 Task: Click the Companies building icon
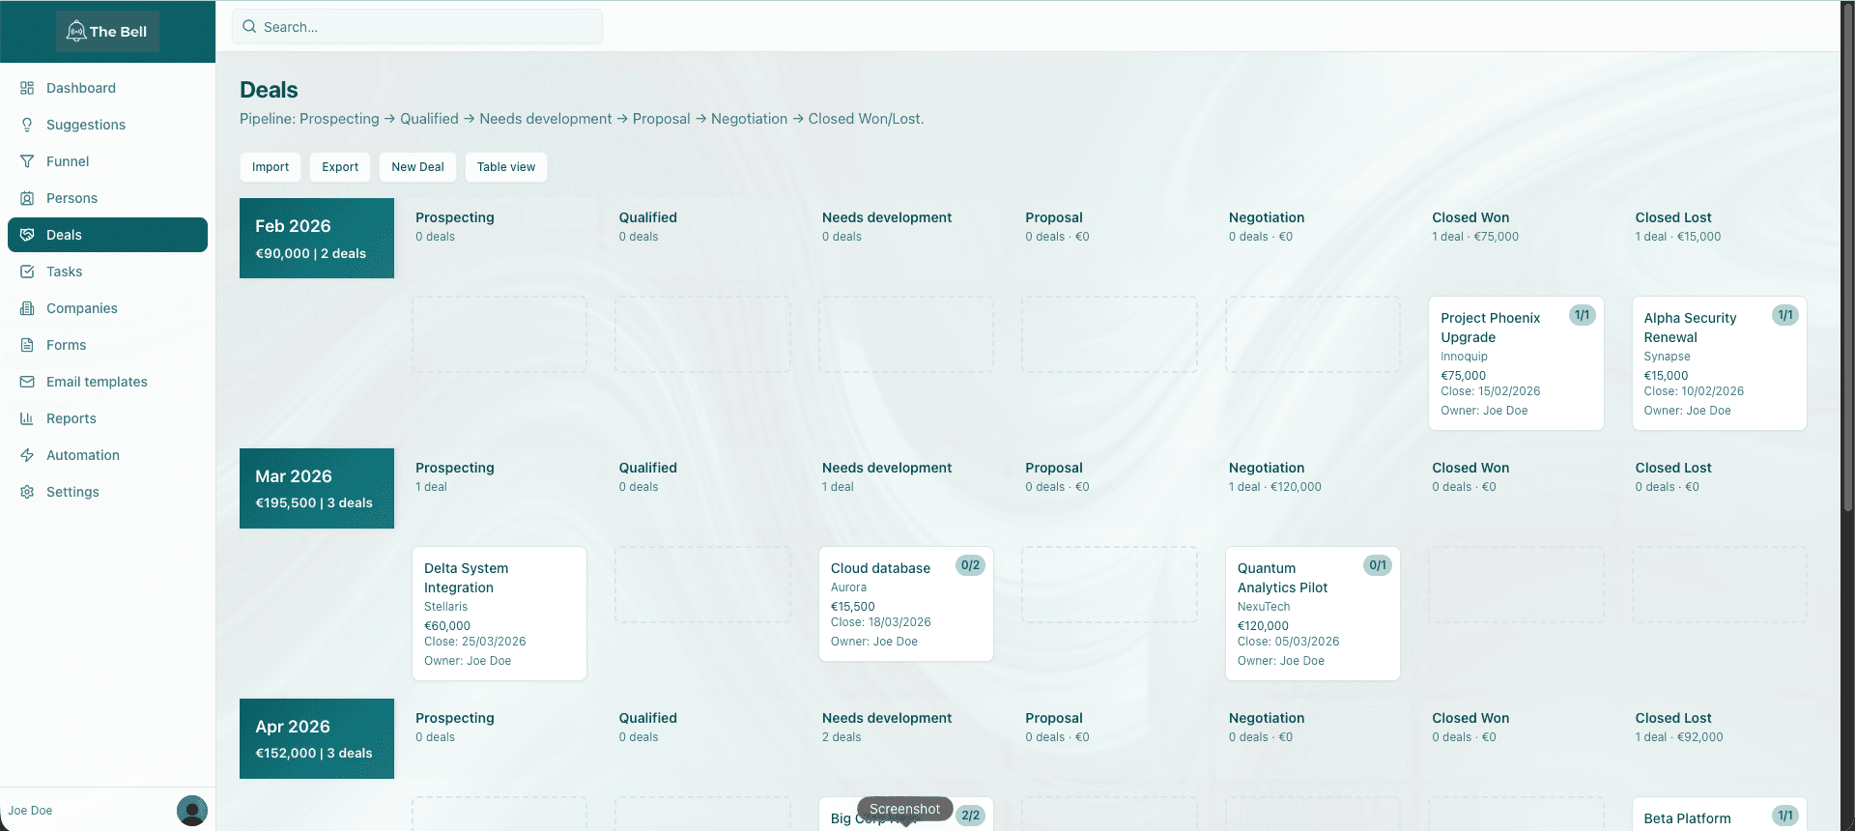click(27, 308)
